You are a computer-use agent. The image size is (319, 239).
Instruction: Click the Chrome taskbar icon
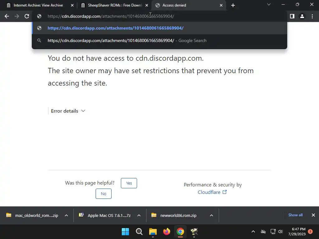point(180,232)
